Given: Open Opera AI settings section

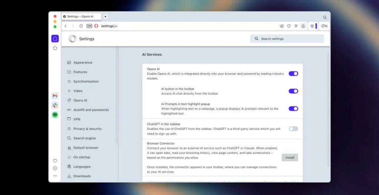Looking at the screenshot, I should 77,100.
